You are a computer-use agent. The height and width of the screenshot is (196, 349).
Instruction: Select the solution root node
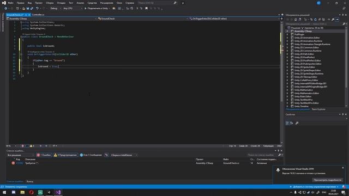(x=307, y=28)
